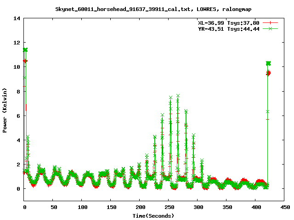Click the green calibration spike above 11 Kelvin
294x220 pixels.
[x=25, y=50]
